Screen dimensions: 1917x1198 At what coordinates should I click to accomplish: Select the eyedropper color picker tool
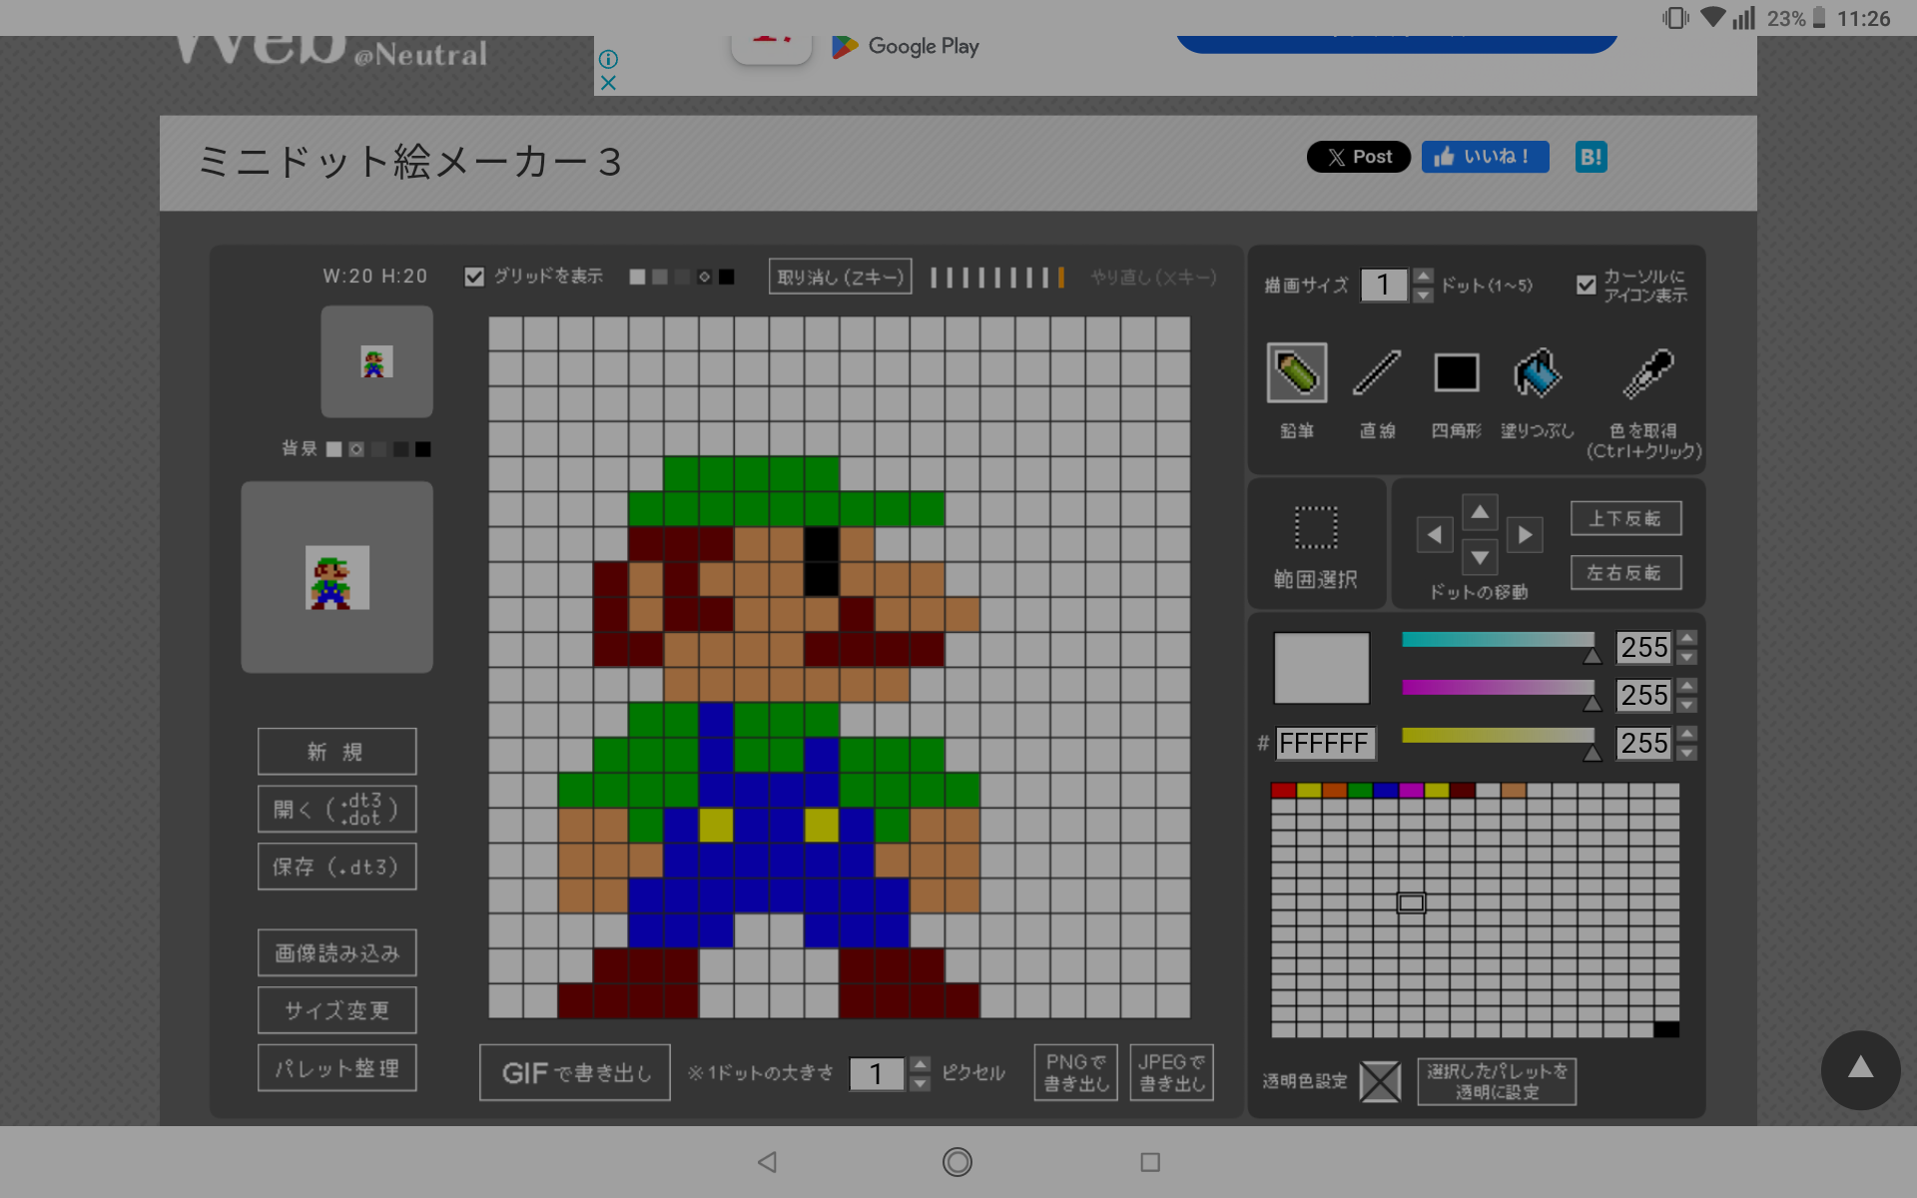1646,373
